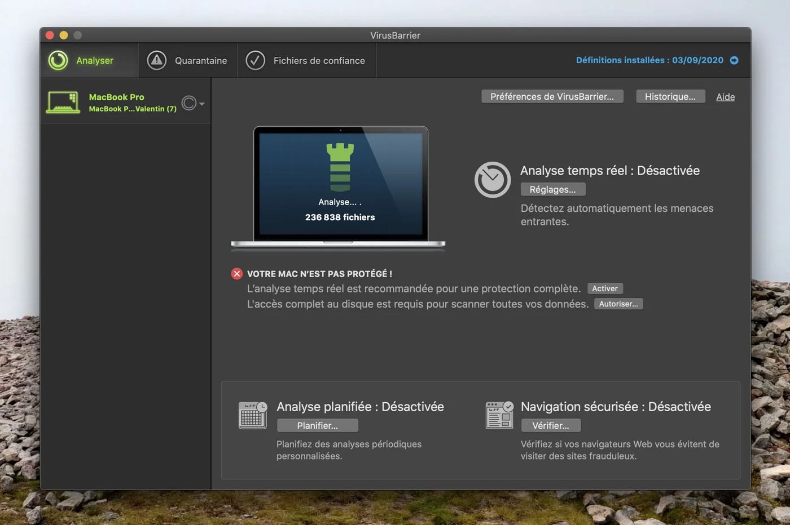Image resolution: width=790 pixels, height=525 pixels.
Task: Click the VirusBarrier window title
Action: coord(395,35)
